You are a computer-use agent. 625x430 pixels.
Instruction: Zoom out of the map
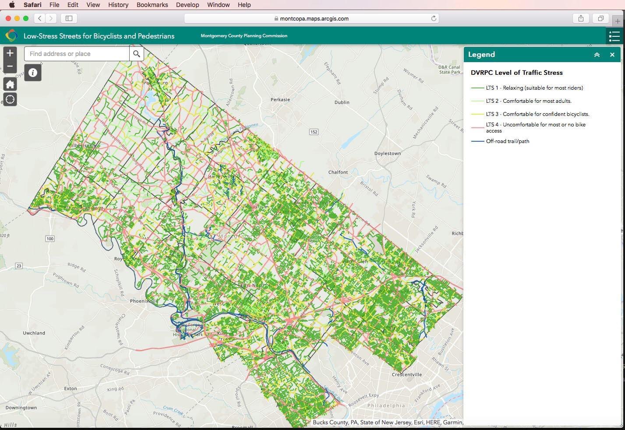(x=10, y=66)
